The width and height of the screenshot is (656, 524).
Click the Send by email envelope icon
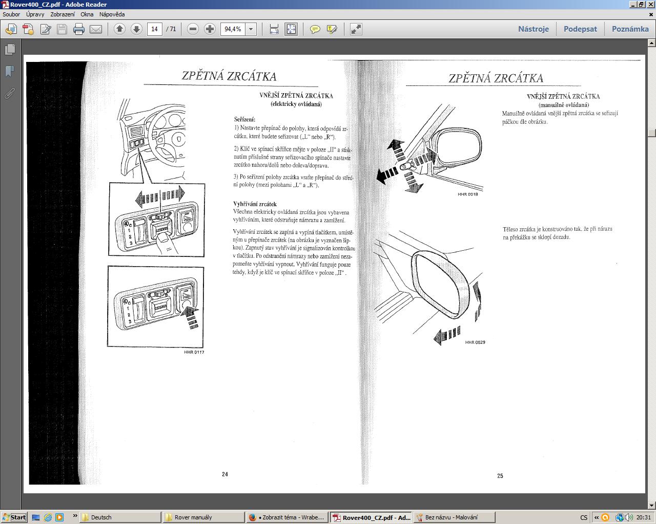tap(96, 29)
